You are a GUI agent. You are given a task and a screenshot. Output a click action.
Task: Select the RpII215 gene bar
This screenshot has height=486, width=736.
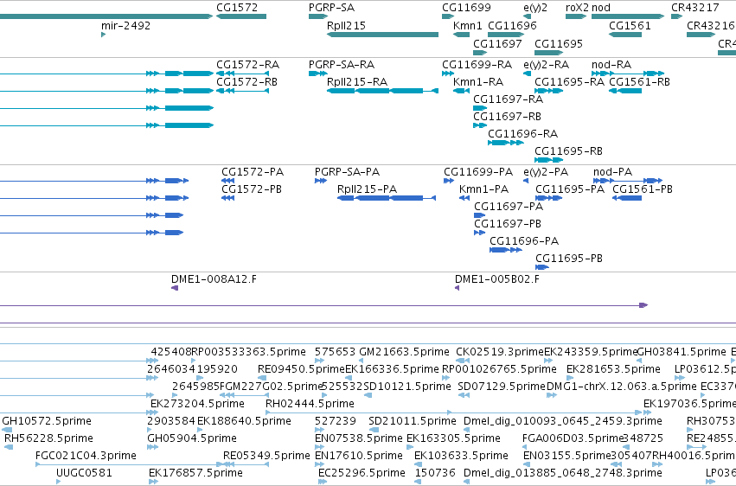click(382, 35)
